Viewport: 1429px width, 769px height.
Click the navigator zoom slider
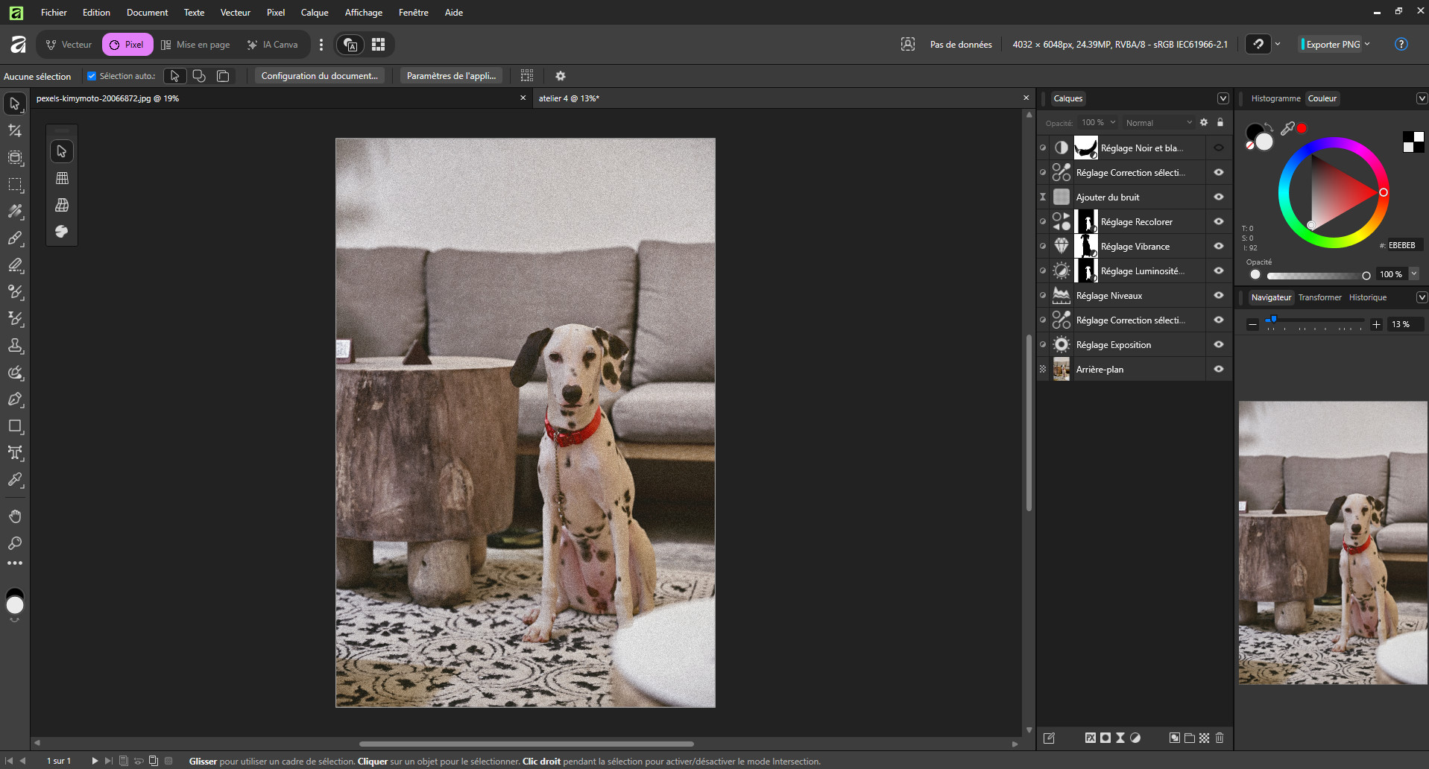(x=1314, y=320)
